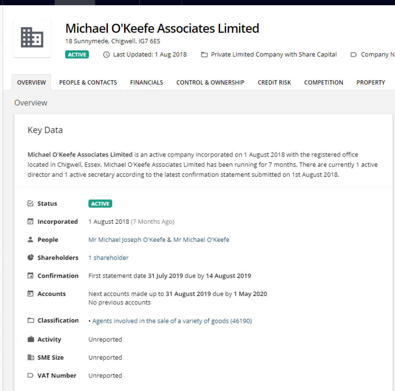
Task: Click the People person icon
Action: [31, 240]
